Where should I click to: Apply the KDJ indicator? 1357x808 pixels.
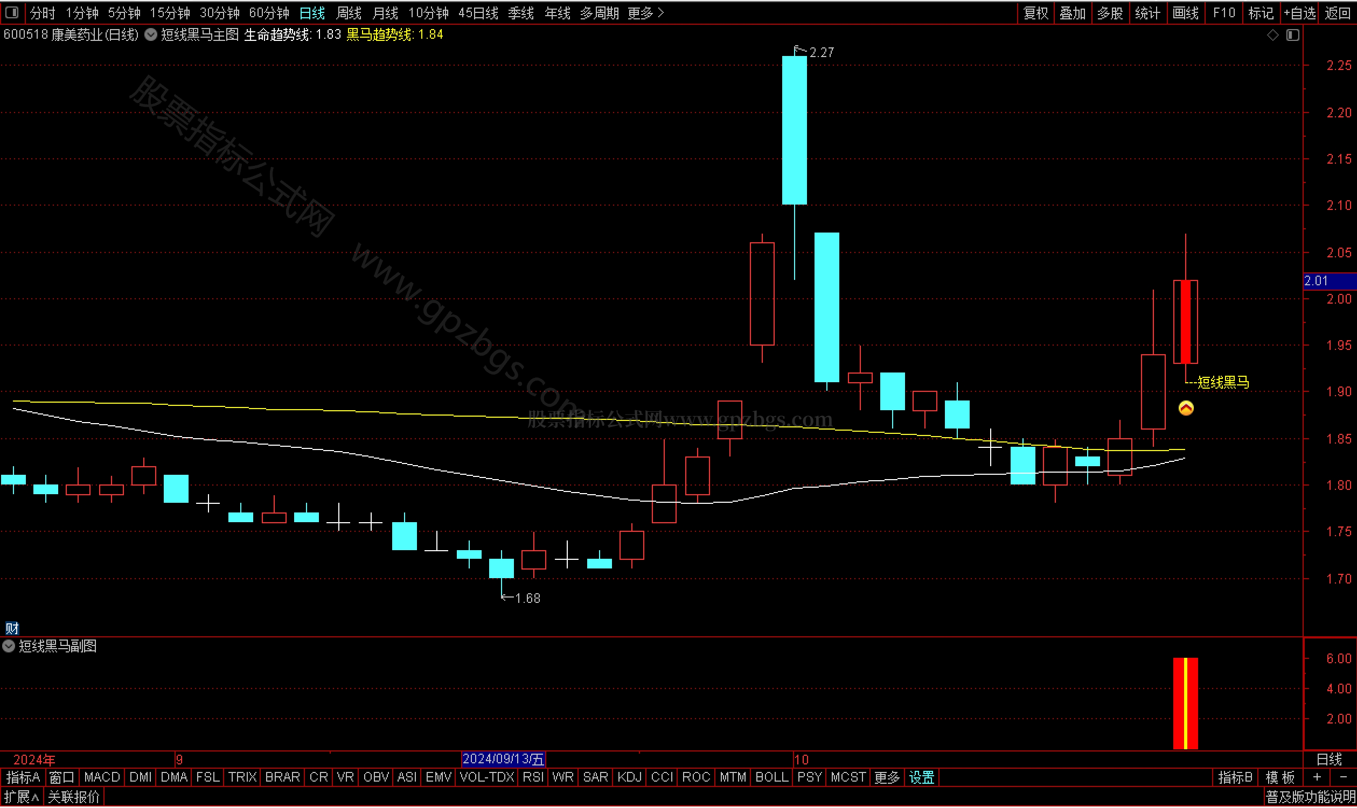[629, 777]
